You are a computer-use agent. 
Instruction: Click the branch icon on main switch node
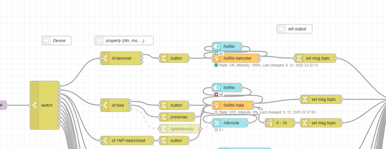(x=34, y=105)
